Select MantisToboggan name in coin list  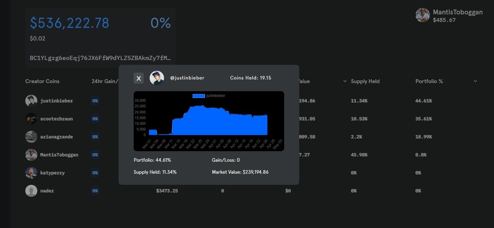pyautogui.click(x=59, y=155)
